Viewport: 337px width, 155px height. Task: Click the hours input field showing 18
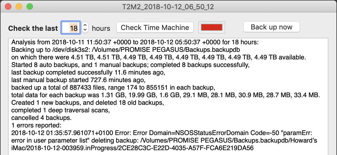[71, 28]
